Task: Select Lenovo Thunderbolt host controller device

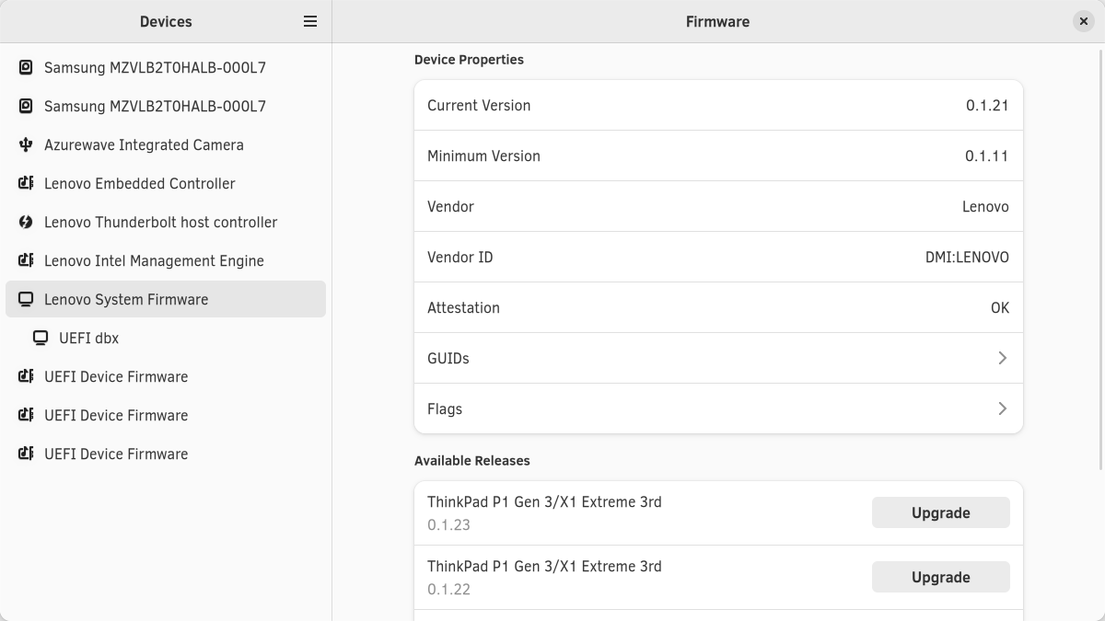Action: [x=160, y=222]
